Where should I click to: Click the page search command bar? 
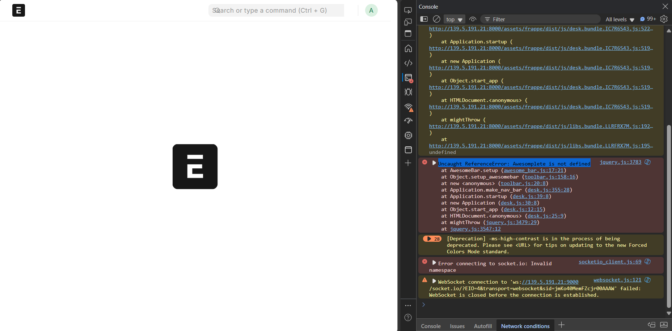[276, 10]
